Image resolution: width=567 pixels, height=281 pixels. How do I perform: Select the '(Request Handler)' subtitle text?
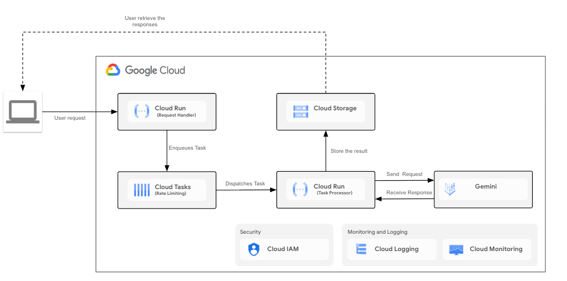176,116
